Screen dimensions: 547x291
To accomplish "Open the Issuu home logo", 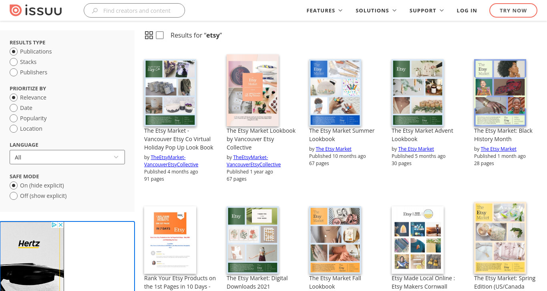I will coord(36,10).
